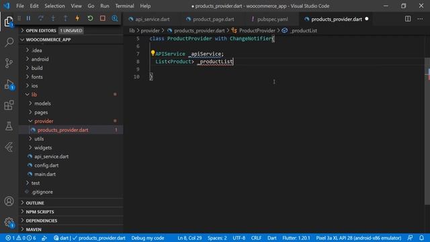Open the Terminal menu
430x242 pixels.
click(124, 6)
